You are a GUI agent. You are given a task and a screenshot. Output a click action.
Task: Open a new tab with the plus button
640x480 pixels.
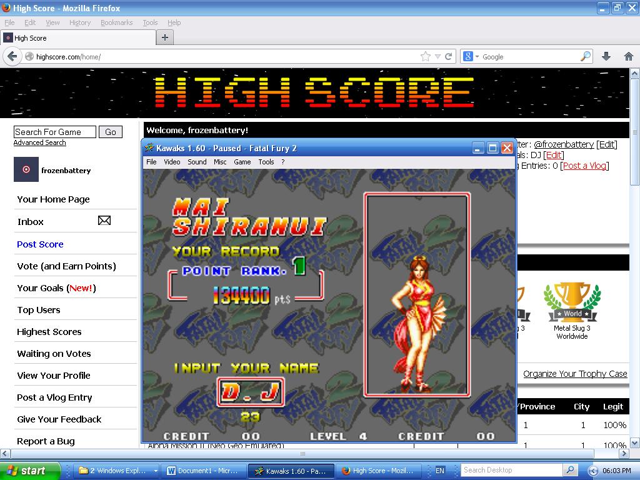pos(165,37)
